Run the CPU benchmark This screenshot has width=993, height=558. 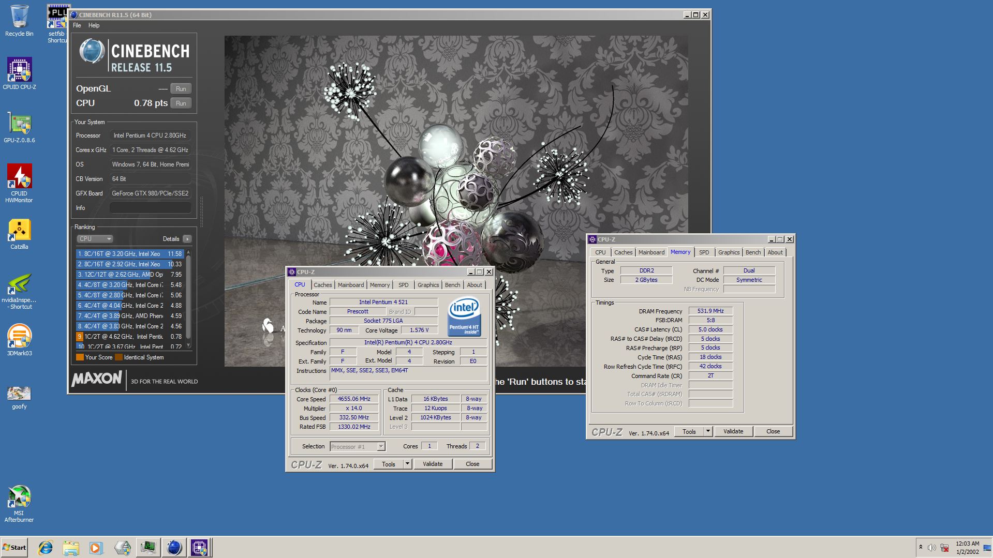coord(181,103)
